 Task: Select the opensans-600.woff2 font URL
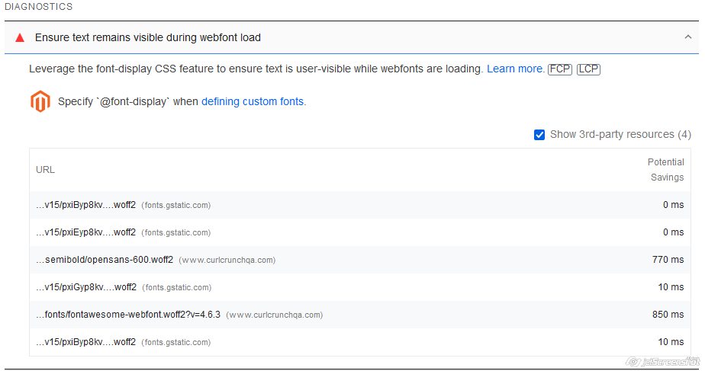105,260
